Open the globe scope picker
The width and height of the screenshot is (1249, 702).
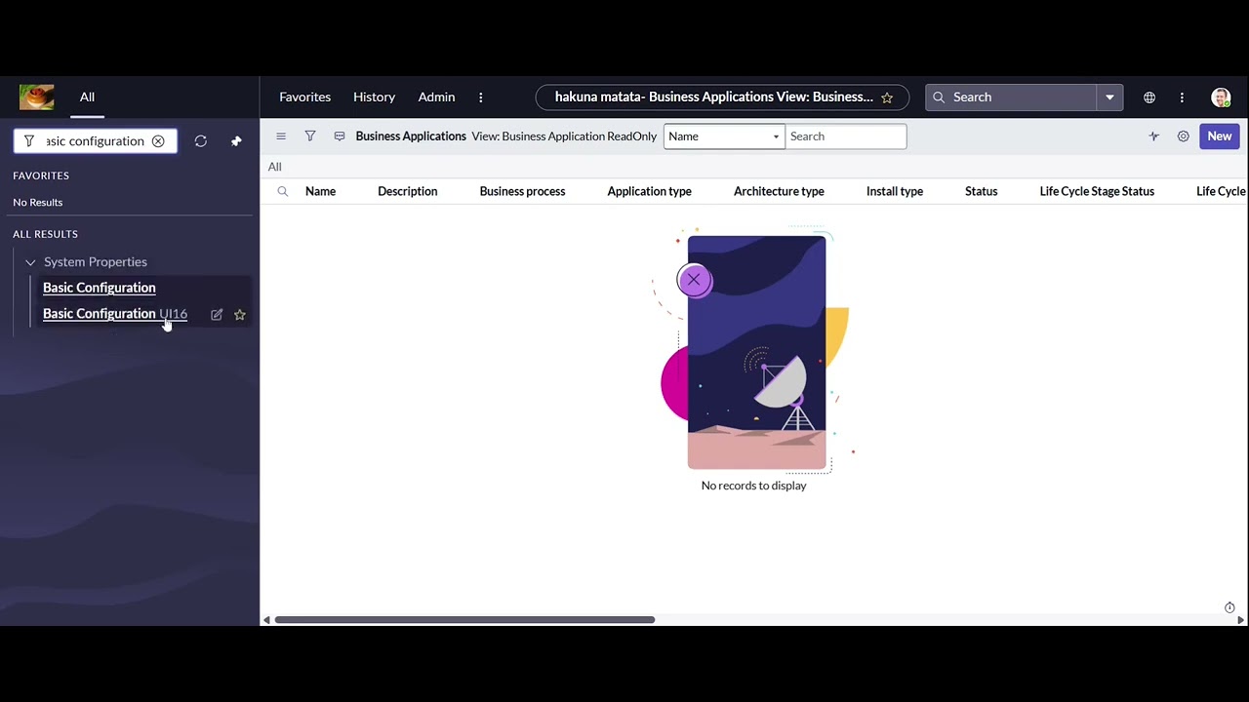1149,97
